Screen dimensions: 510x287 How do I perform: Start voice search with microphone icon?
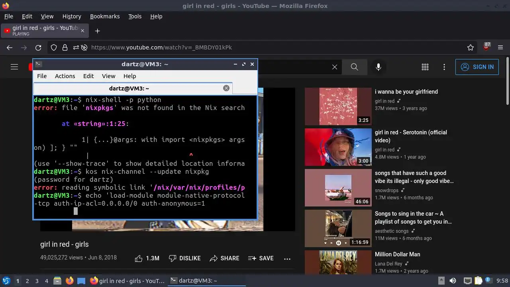(379, 67)
